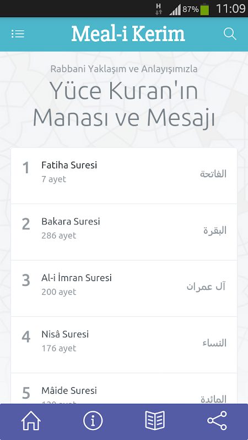Image resolution: width=248 pixels, height=440 pixels.
Task: Tap the share icon
Action: [217, 420]
